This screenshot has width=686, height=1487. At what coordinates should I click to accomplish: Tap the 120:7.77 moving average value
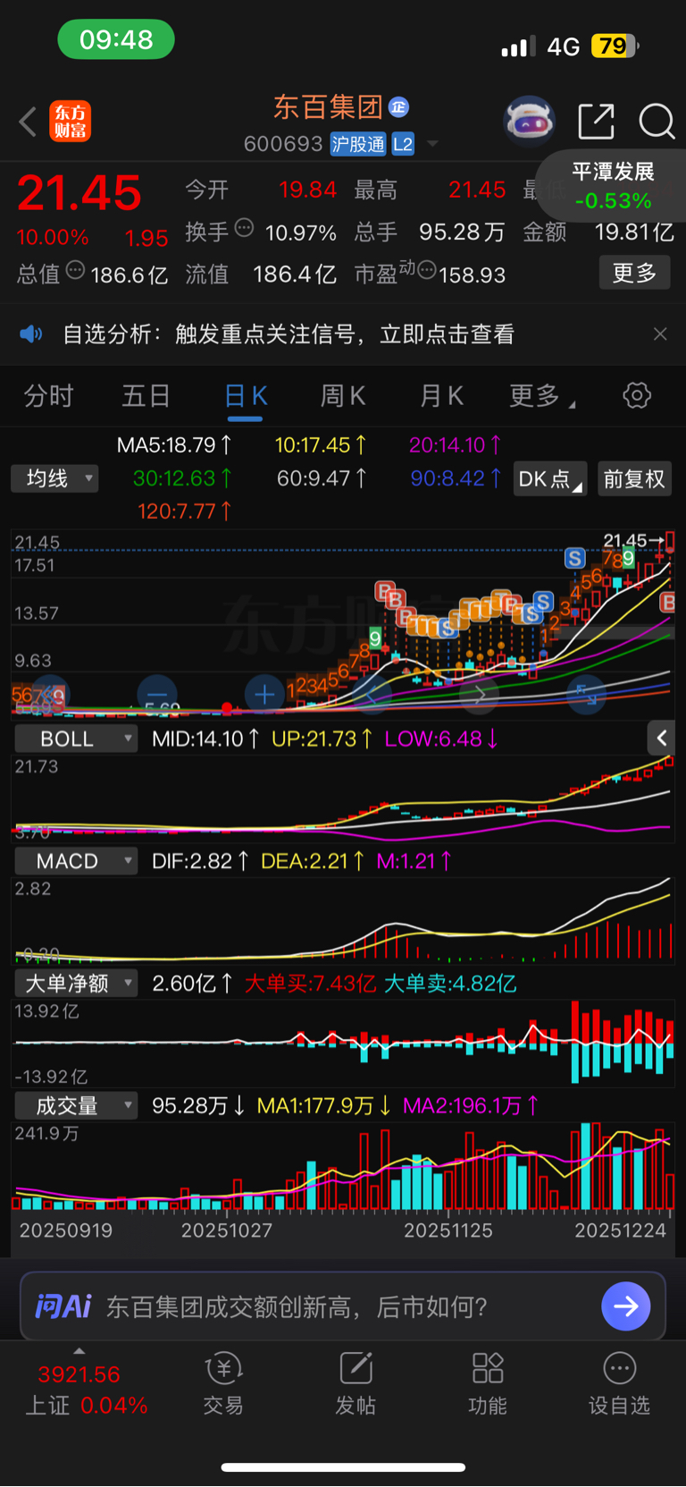pyautogui.click(x=185, y=511)
